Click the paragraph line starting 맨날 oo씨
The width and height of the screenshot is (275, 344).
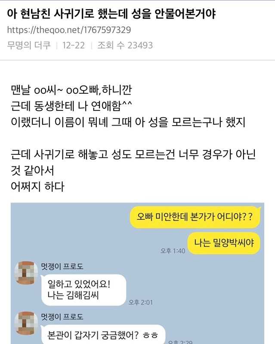[x=71, y=90]
